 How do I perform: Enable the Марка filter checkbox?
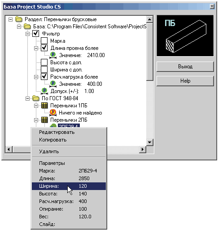point(44,41)
